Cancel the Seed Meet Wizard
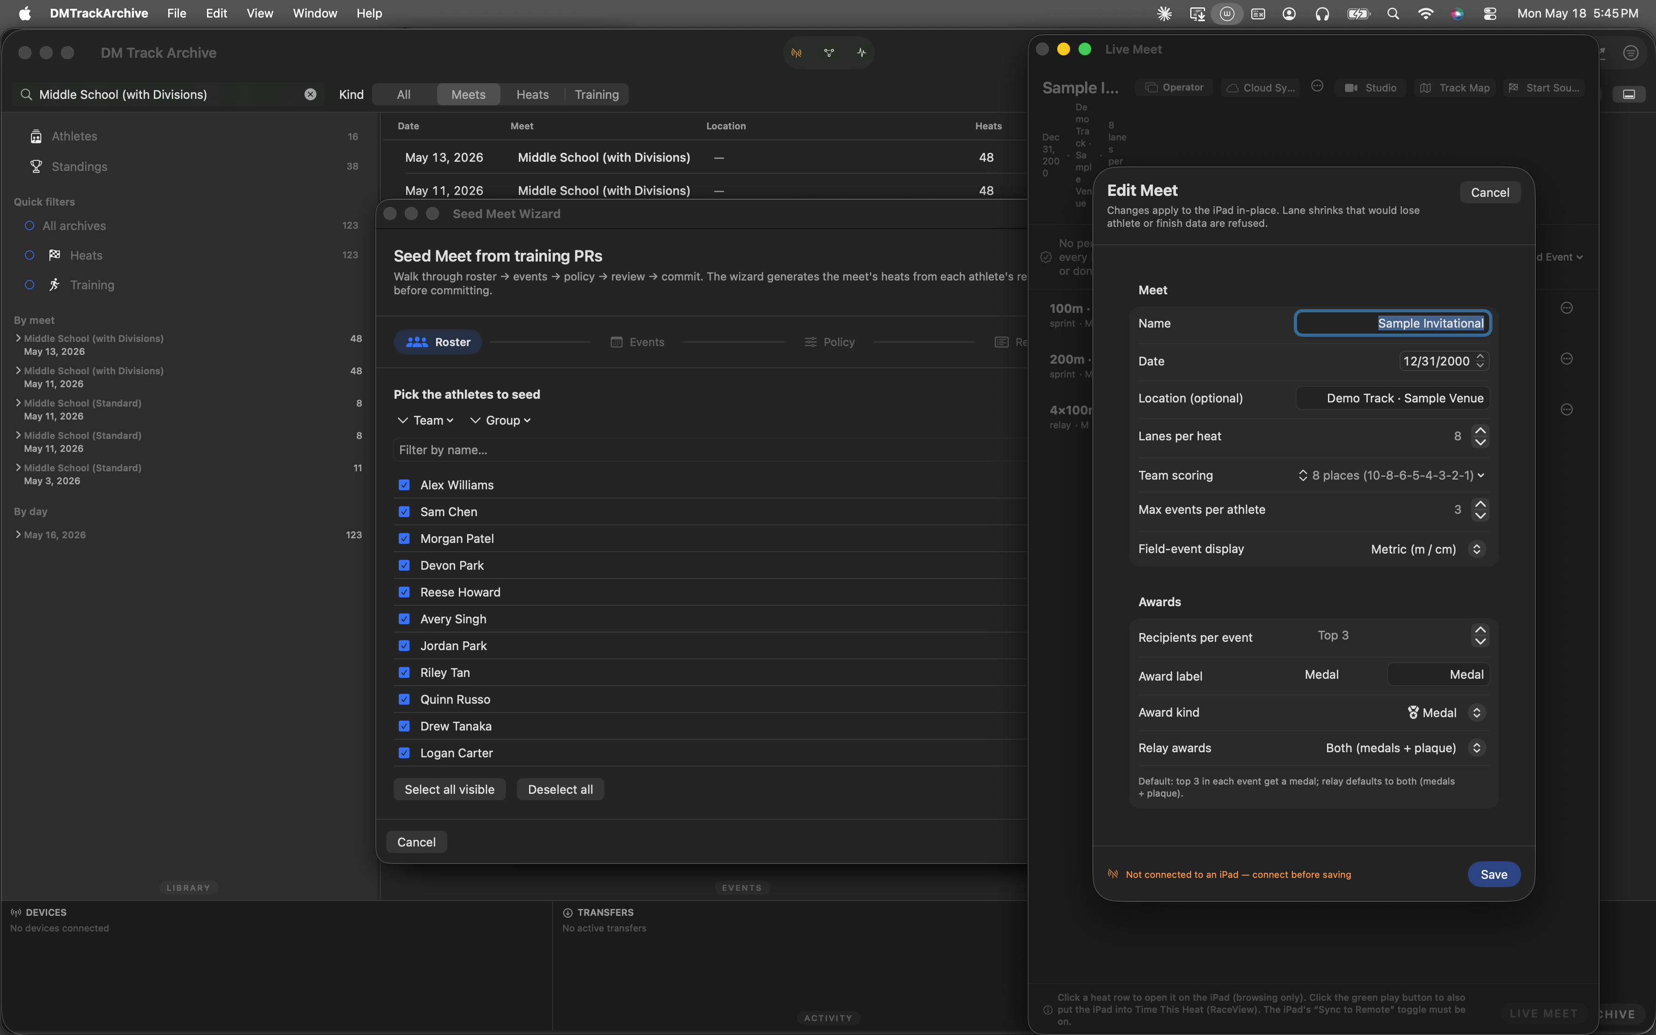 pos(416,842)
